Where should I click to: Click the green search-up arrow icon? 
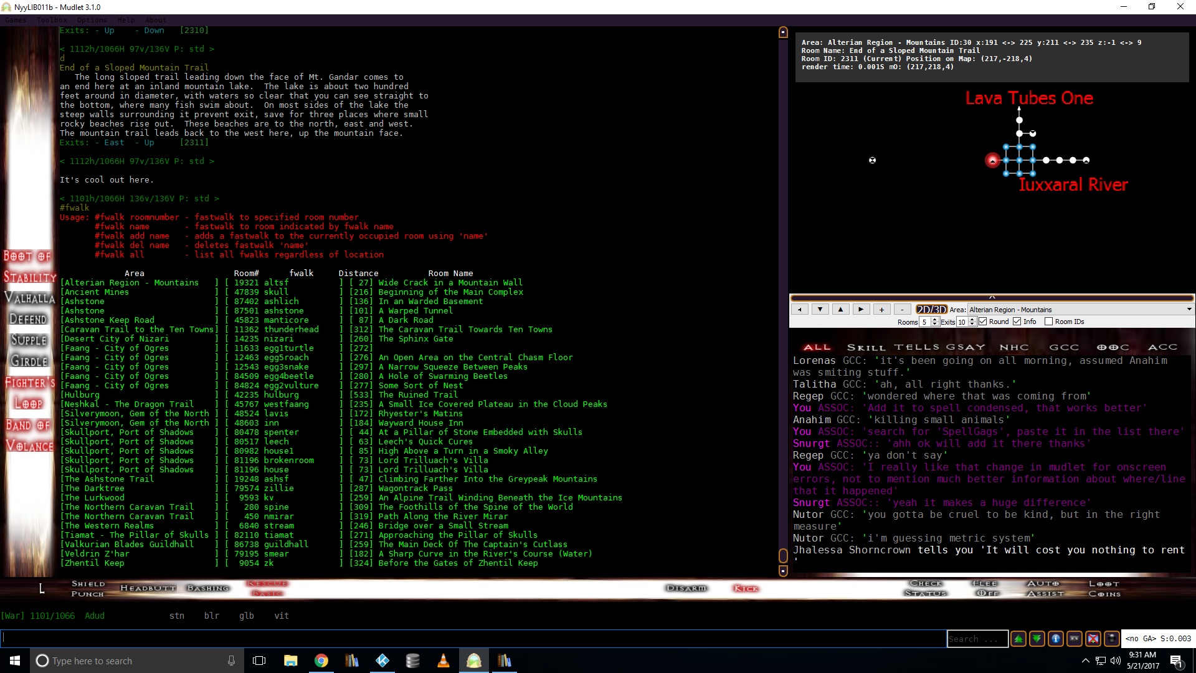[x=1018, y=639]
